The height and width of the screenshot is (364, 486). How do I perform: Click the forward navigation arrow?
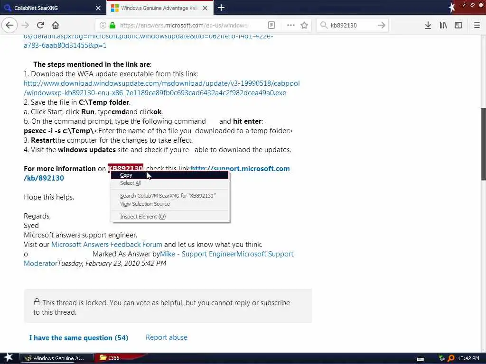point(25,25)
